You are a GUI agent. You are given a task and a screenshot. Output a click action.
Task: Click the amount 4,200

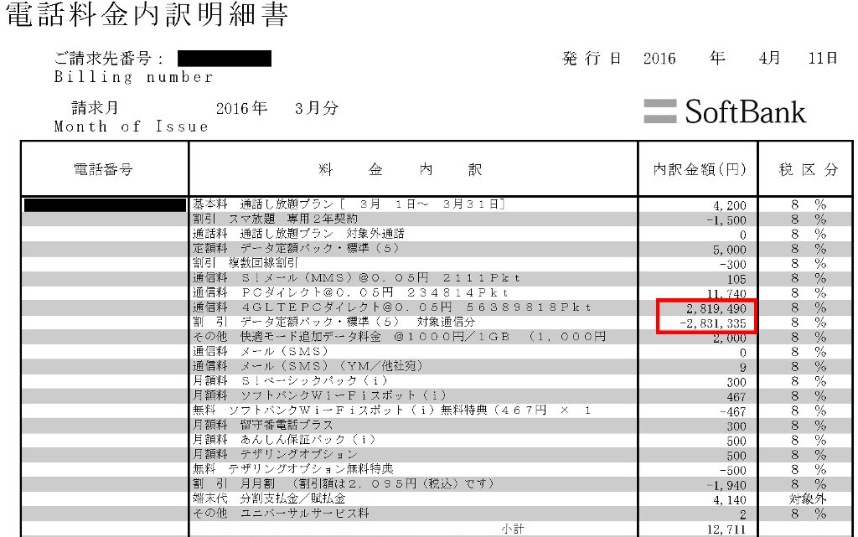730,205
